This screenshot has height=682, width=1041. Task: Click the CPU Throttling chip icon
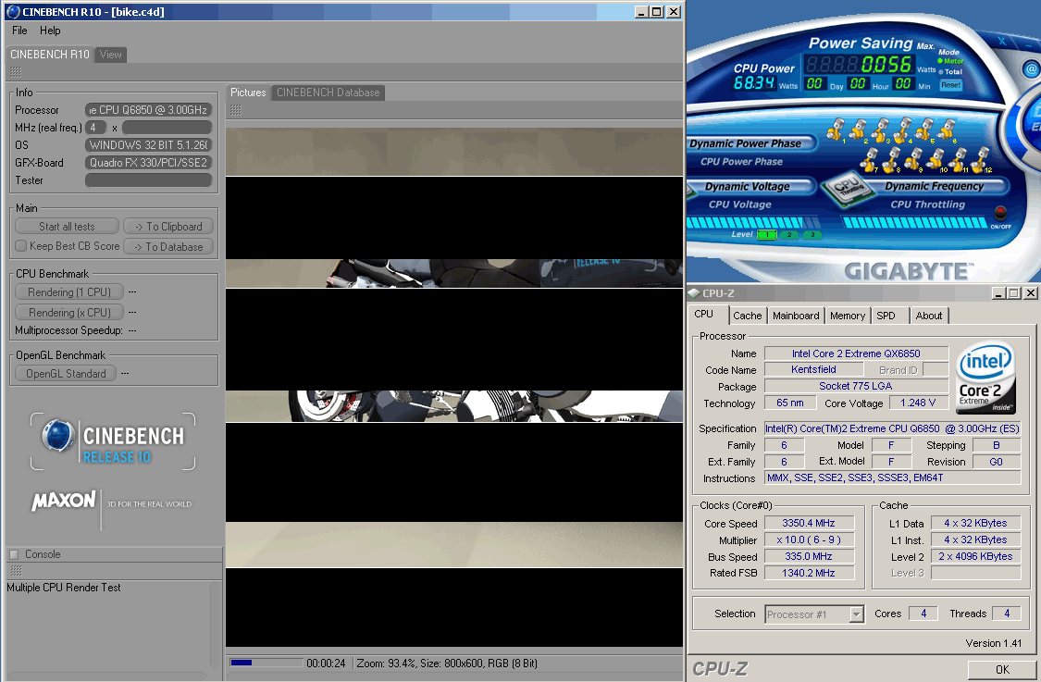(x=846, y=186)
